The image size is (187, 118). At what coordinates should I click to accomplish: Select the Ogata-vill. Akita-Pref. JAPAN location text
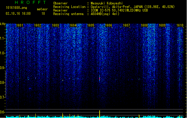point(133,7)
